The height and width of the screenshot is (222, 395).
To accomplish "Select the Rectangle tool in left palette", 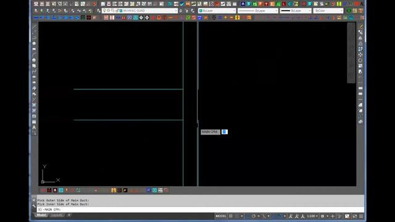I will pos(34,49).
